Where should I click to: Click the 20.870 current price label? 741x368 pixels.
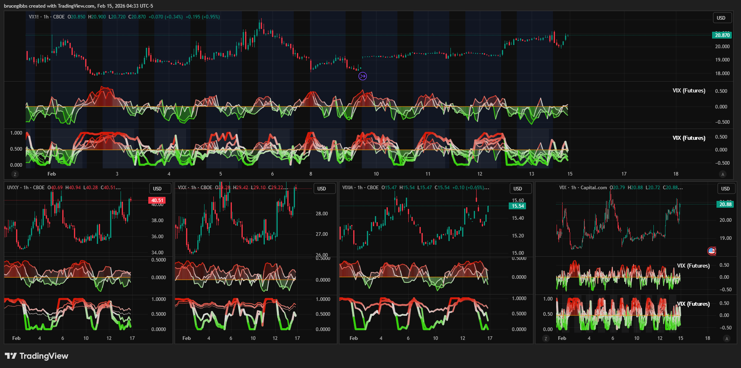point(722,35)
